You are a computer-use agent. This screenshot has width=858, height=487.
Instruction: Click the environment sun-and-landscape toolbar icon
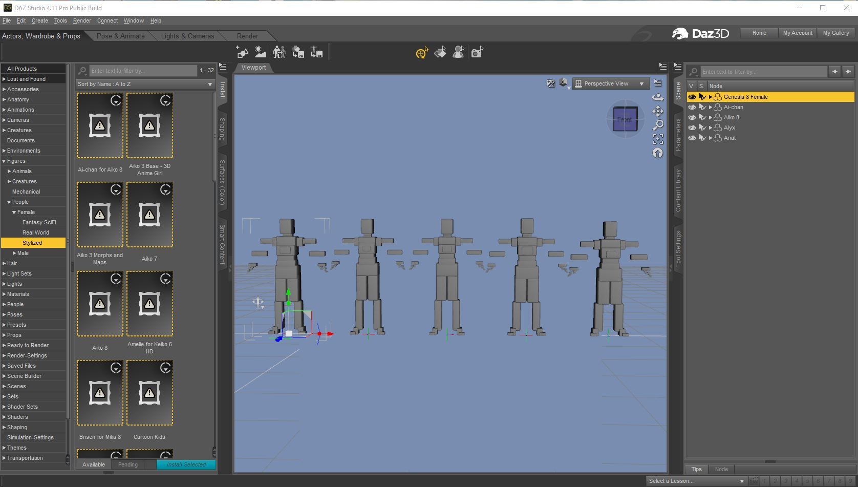coord(261,52)
